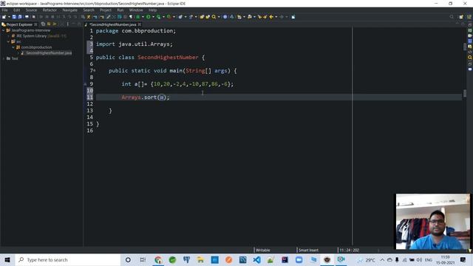Screen dimensions: 473x266
Task: Open the Help menu
Action: pyautogui.click(x=153, y=10)
